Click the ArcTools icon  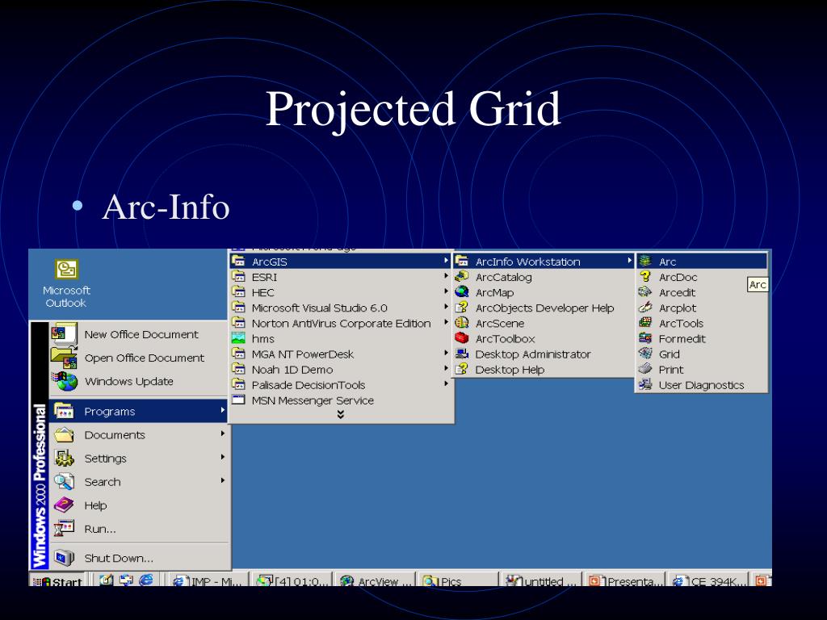tap(645, 323)
